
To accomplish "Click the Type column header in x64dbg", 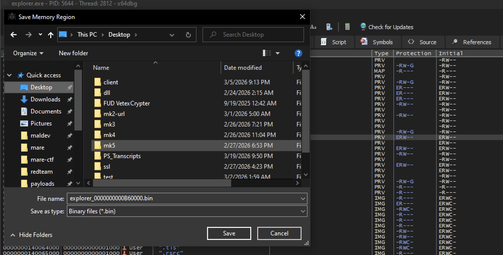I will coord(382,53).
